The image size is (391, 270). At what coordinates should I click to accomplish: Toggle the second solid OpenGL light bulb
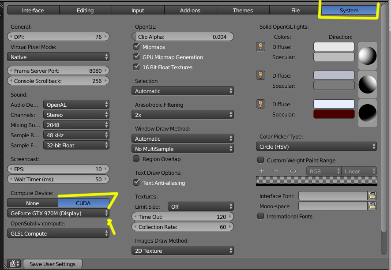pyautogui.click(x=260, y=75)
